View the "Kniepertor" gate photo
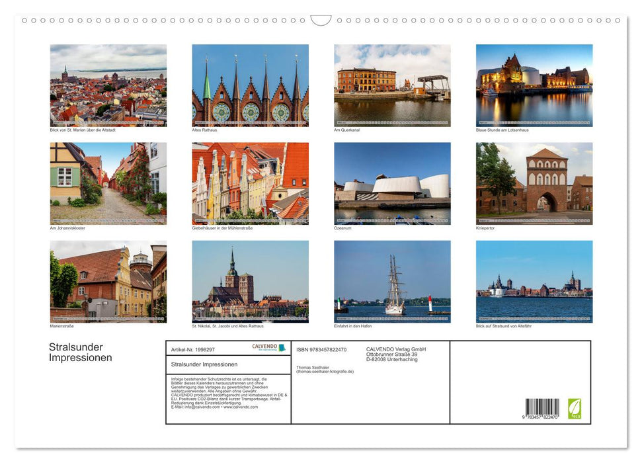The image size is (642, 463). pyautogui.click(x=534, y=183)
